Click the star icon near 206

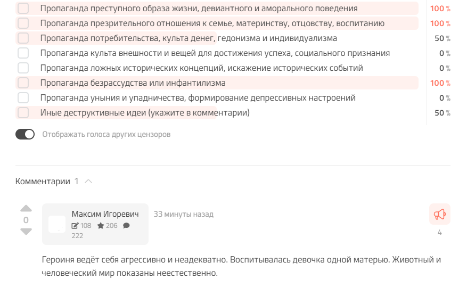101,226
